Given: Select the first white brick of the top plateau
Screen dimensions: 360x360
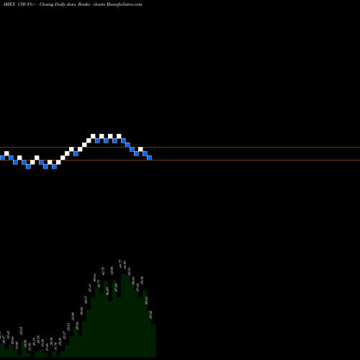Looking at the screenshot, I should pos(93,136).
